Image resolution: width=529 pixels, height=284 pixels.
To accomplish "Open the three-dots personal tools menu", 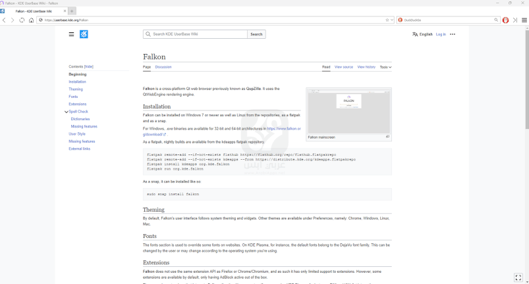I will pyautogui.click(x=453, y=34).
